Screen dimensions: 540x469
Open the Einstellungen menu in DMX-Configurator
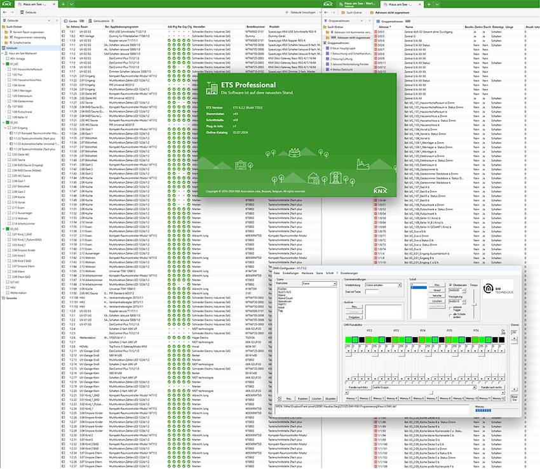coord(291,273)
